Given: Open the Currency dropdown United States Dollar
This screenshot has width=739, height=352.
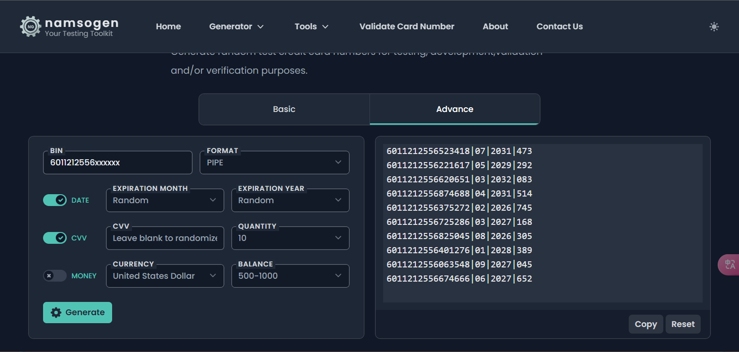Looking at the screenshot, I should (165, 276).
